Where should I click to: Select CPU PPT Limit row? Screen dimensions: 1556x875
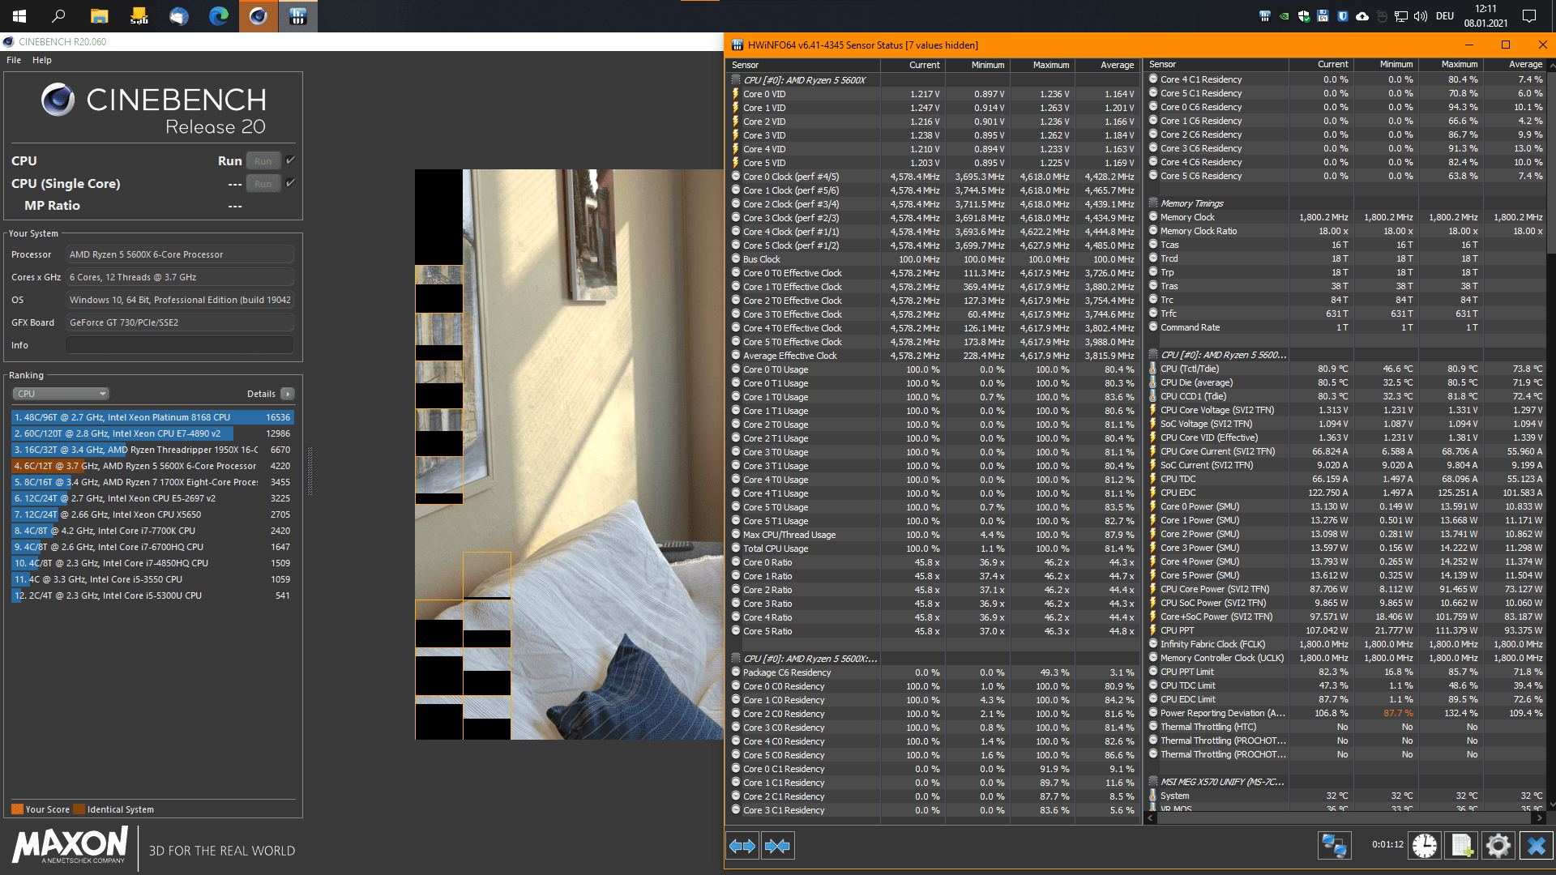1345,672
